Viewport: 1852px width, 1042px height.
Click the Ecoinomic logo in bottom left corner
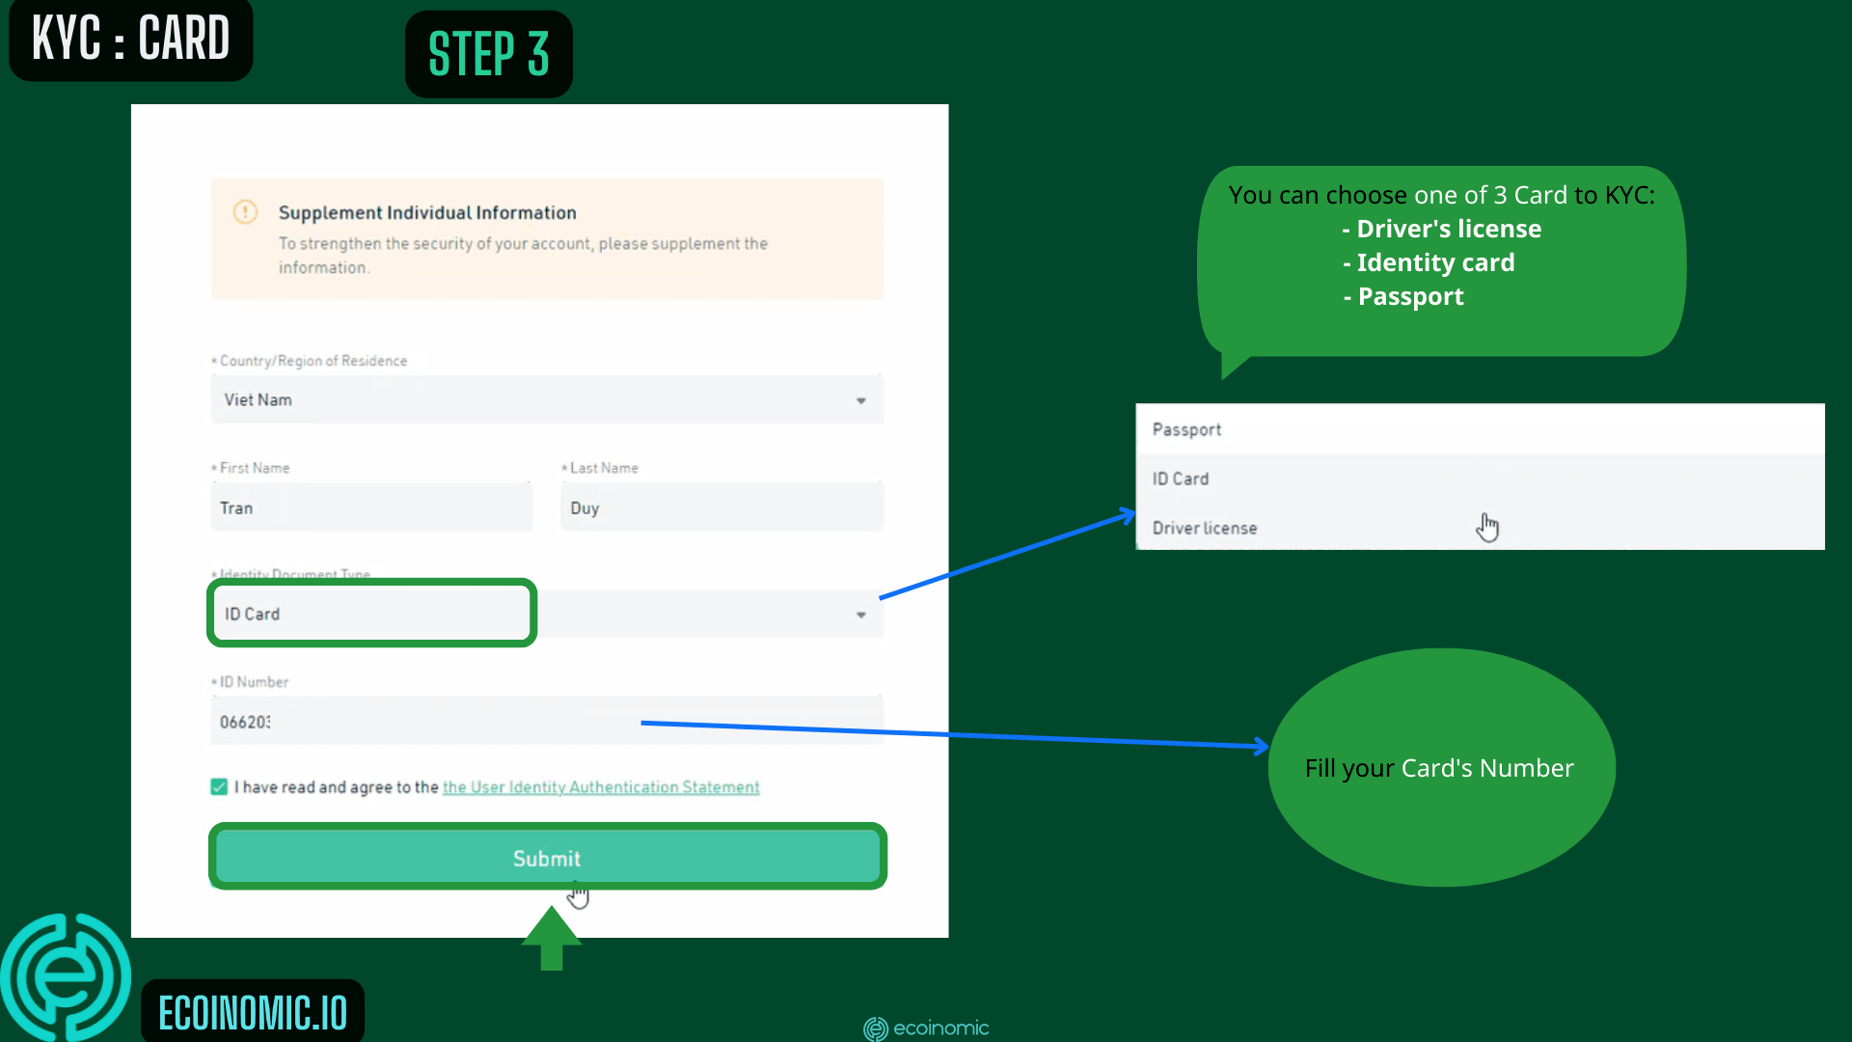point(68,976)
